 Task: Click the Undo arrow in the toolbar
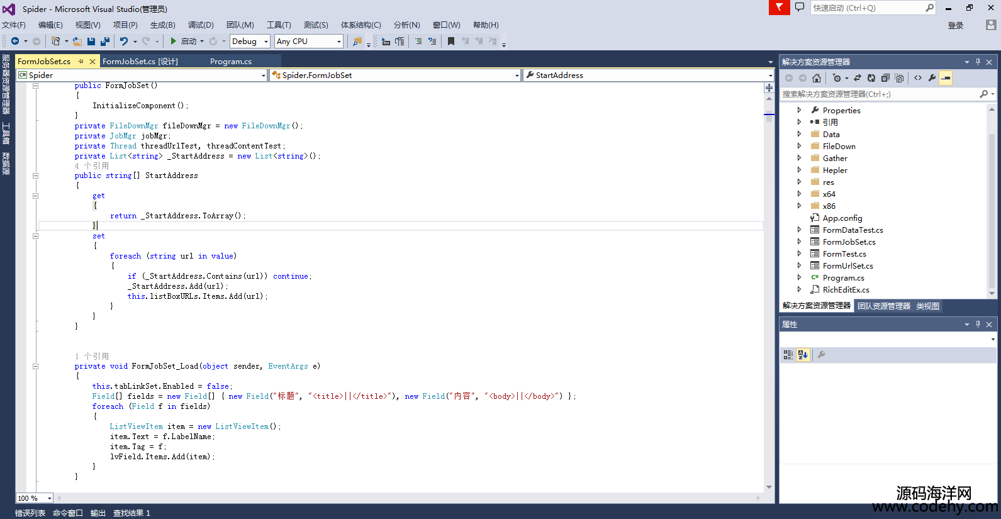pos(124,42)
